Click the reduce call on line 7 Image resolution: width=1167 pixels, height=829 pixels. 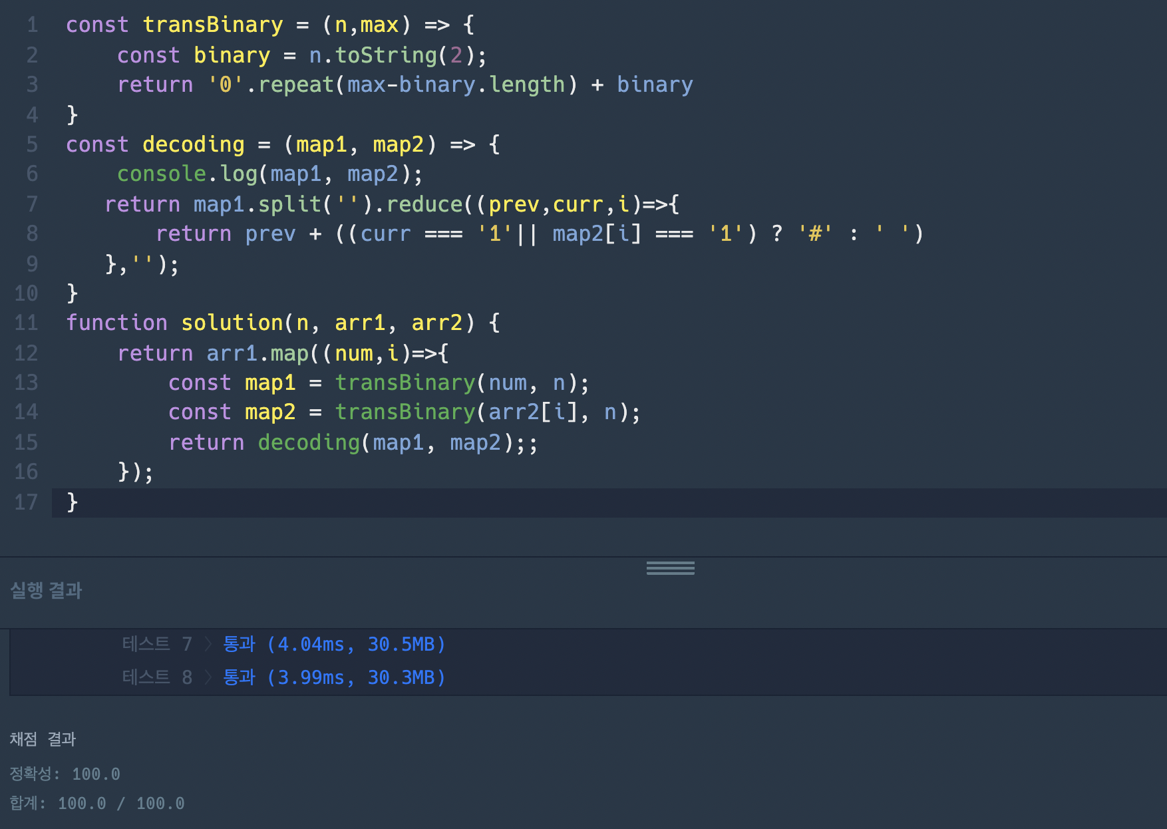coord(424,204)
